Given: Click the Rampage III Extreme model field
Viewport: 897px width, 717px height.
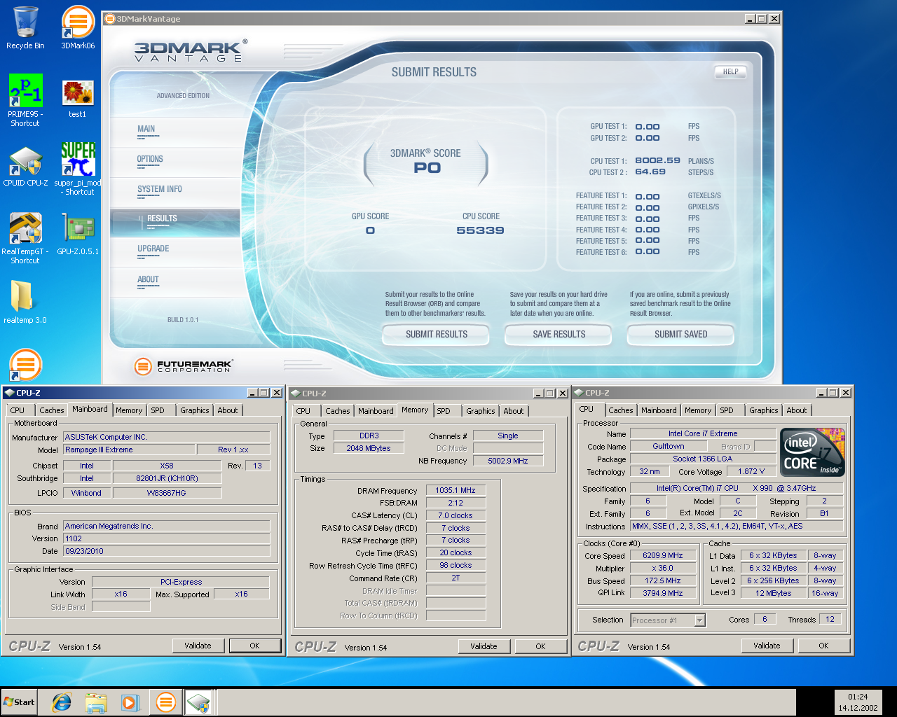Looking at the screenshot, I should click(x=129, y=450).
